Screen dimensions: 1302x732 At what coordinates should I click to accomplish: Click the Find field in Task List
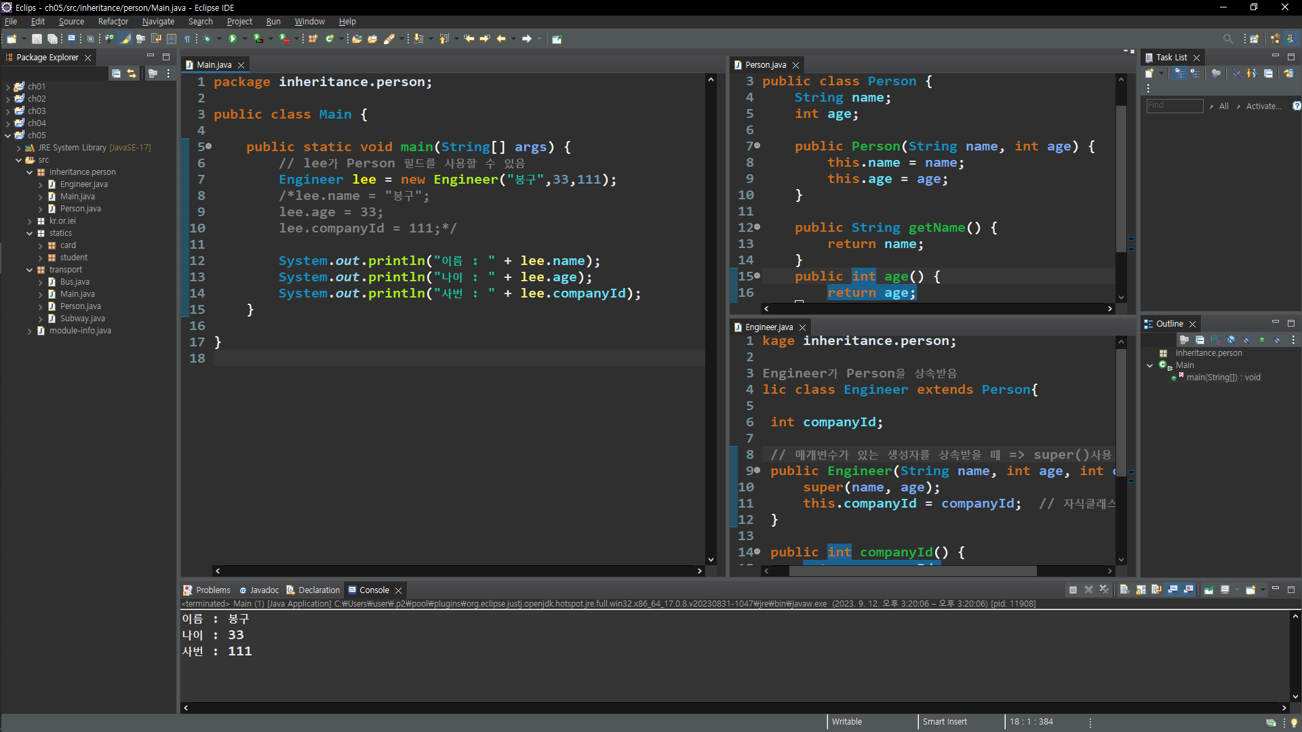click(1174, 106)
